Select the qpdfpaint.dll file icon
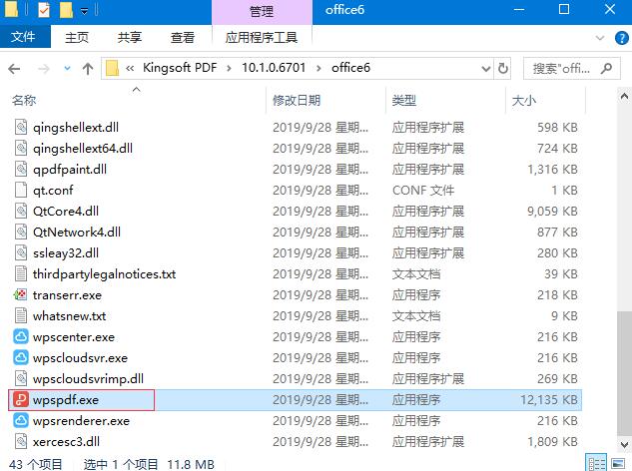This screenshot has height=471, width=632. click(x=21, y=170)
